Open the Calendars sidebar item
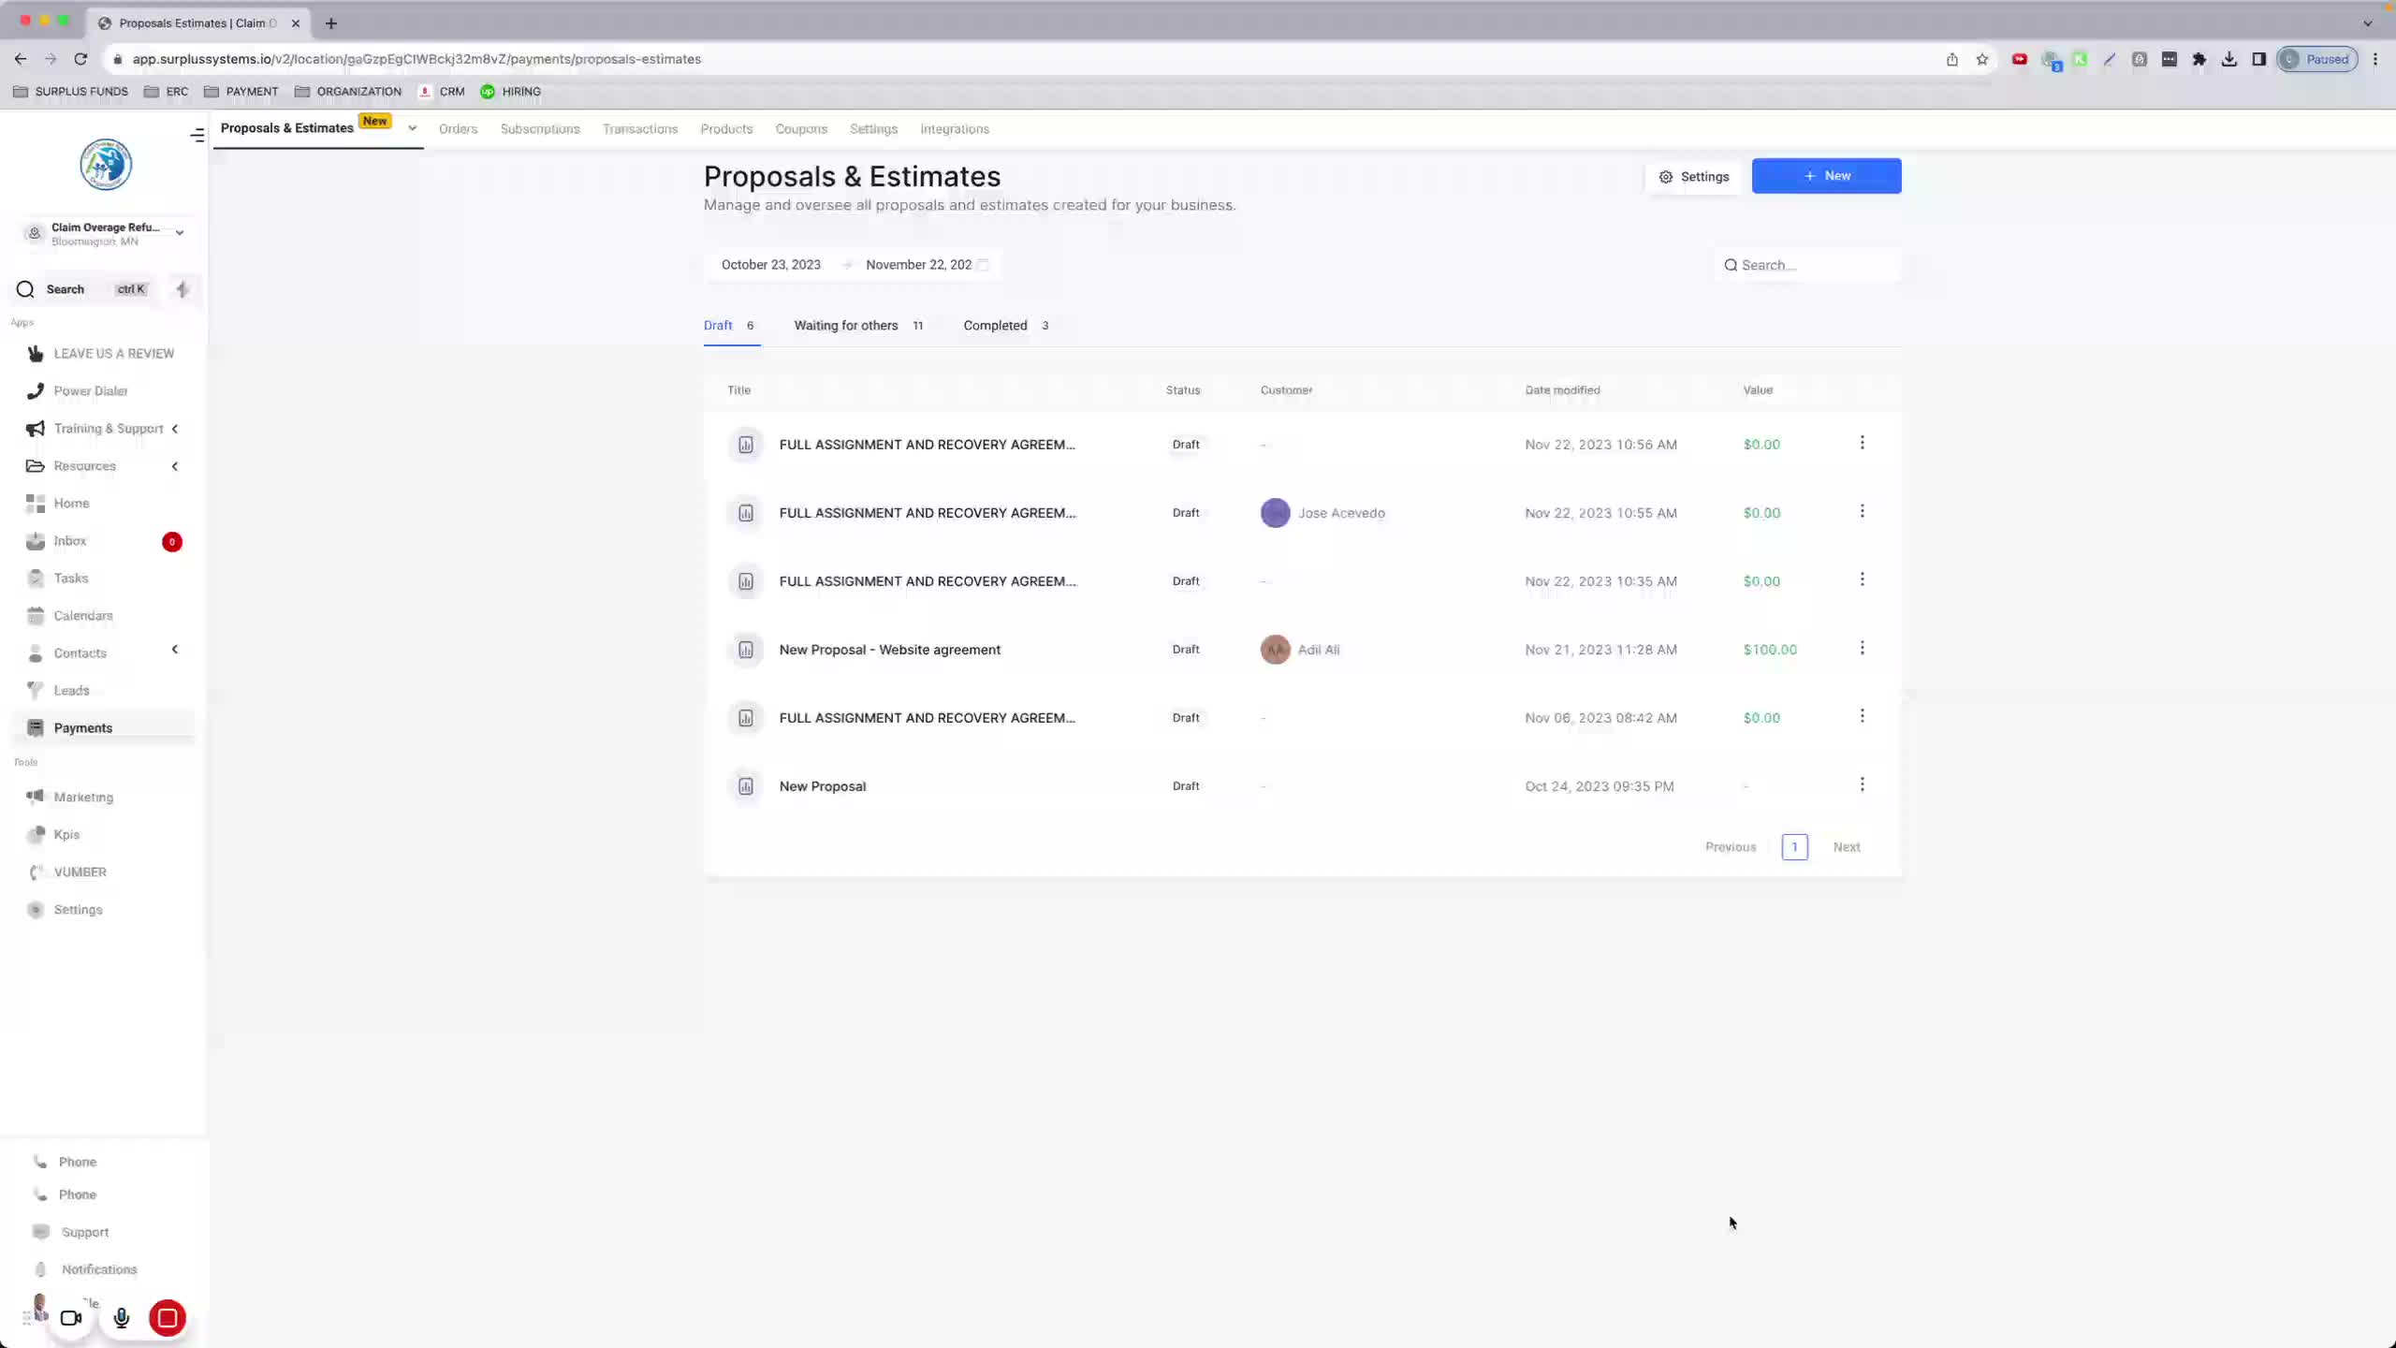The image size is (2396, 1348). tap(82, 616)
